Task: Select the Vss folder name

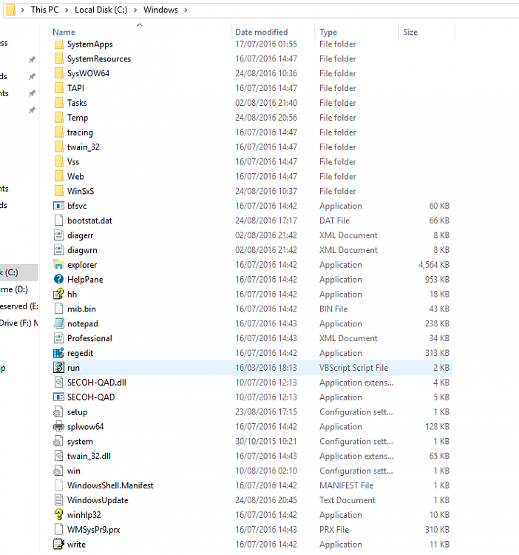Action: click(x=73, y=162)
